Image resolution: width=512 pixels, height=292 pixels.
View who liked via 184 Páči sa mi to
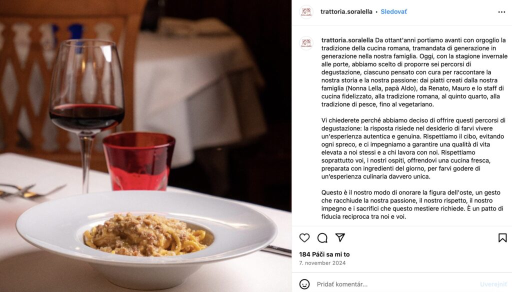point(324,254)
